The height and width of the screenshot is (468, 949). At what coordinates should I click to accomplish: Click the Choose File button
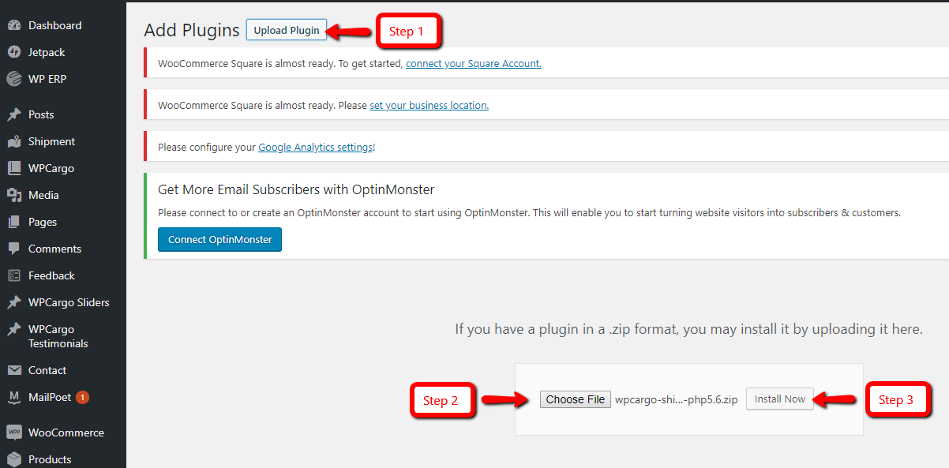(575, 399)
